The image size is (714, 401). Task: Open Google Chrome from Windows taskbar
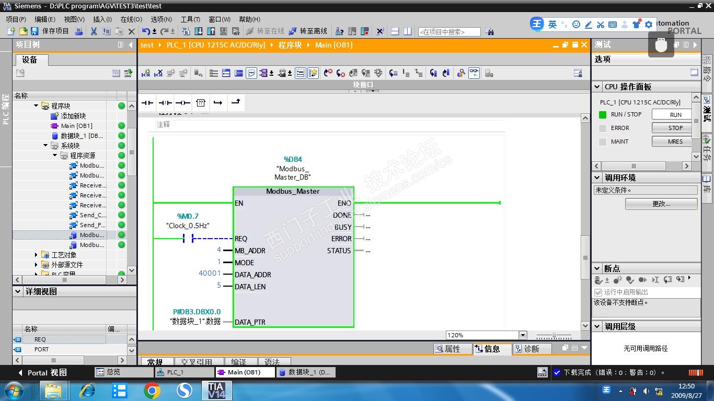pyautogui.click(x=152, y=391)
